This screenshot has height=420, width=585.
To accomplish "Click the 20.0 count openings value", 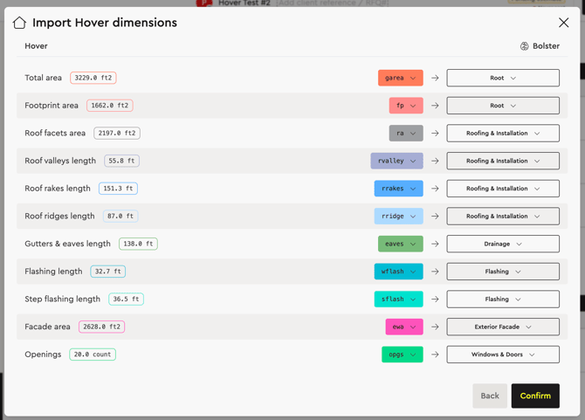I will [93, 355].
